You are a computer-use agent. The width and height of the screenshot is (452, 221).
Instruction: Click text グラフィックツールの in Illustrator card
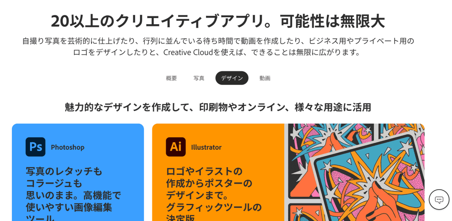coord(214,207)
